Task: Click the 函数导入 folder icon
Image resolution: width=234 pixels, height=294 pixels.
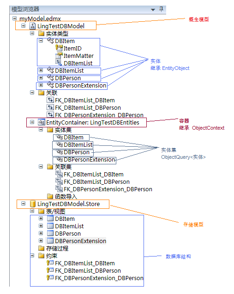Action: pos(50,196)
